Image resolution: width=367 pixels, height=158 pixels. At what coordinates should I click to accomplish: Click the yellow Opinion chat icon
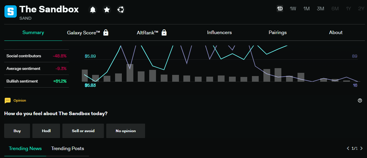(8, 100)
